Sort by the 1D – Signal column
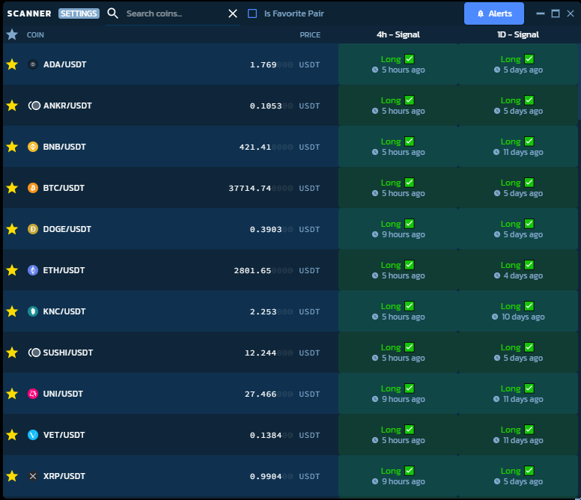 518,34
